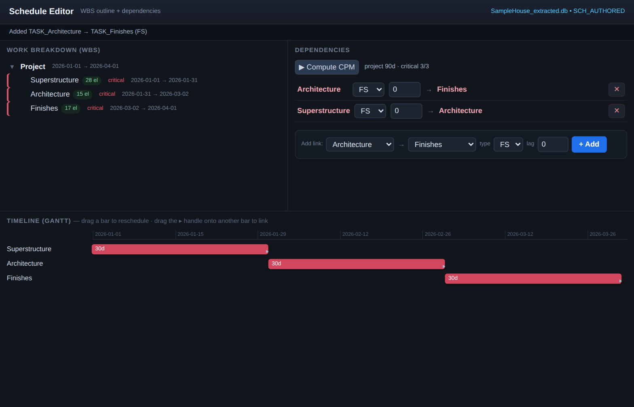
Task: Click the link handle on Superstructure bar
Action: [x=267, y=252]
